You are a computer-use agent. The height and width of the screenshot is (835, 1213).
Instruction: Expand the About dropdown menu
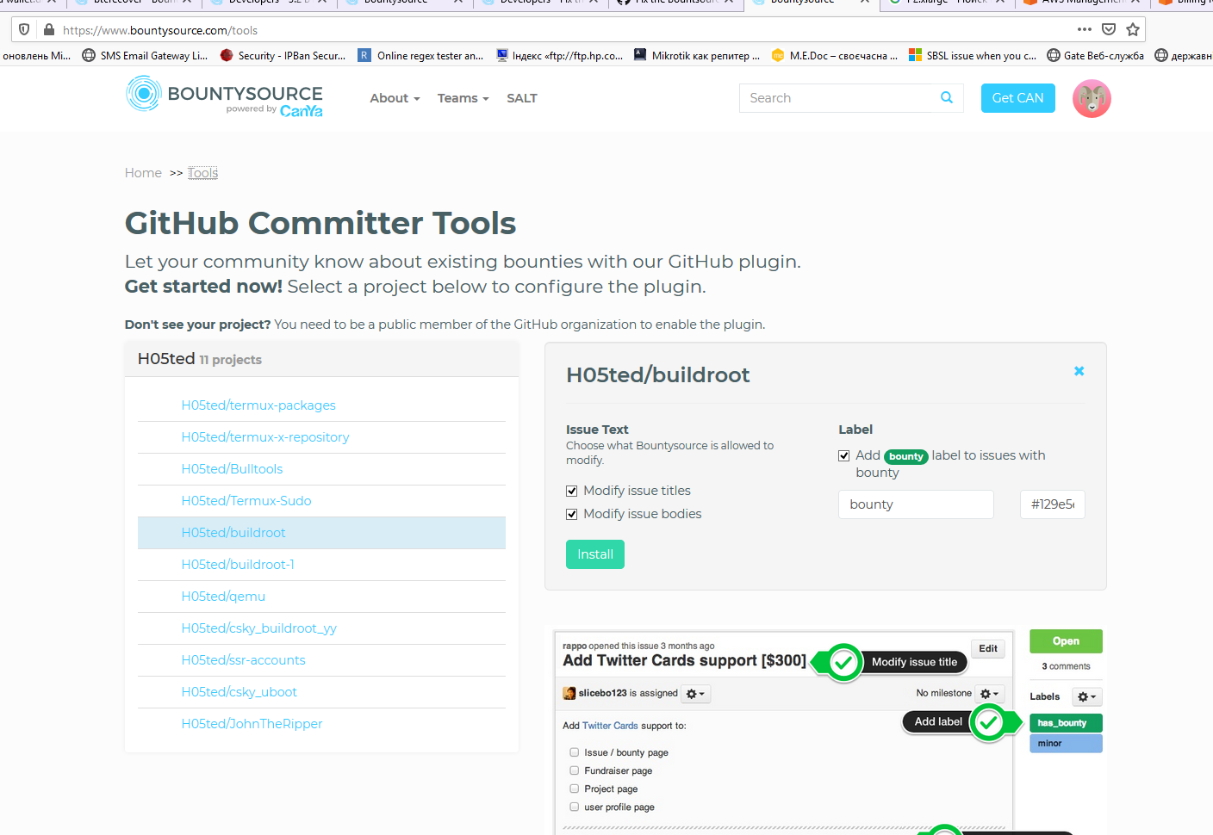pyautogui.click(x=394, y=98)
